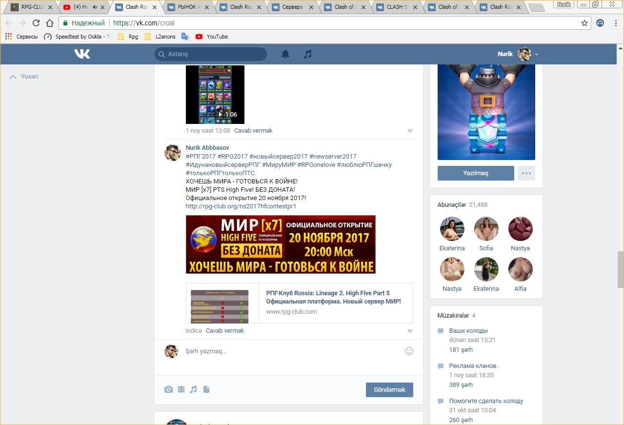Open the new tab button

click(x=537, y=8)
